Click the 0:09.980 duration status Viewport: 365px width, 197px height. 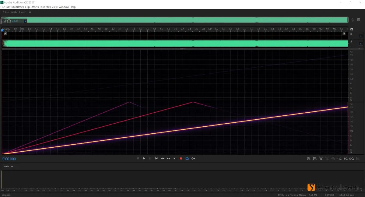(x=329, y=195)
